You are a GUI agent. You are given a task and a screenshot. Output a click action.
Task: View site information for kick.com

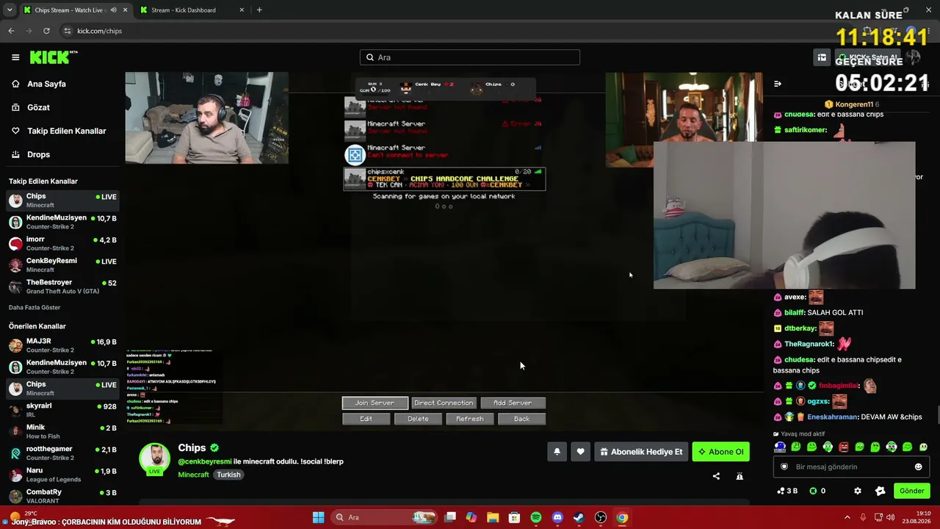[68, 31]
